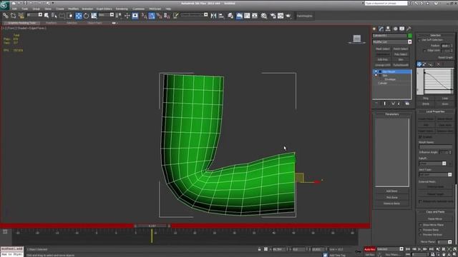Toggle Preview Vertices checkbox
458x257 pixels.
coord(421,235)
